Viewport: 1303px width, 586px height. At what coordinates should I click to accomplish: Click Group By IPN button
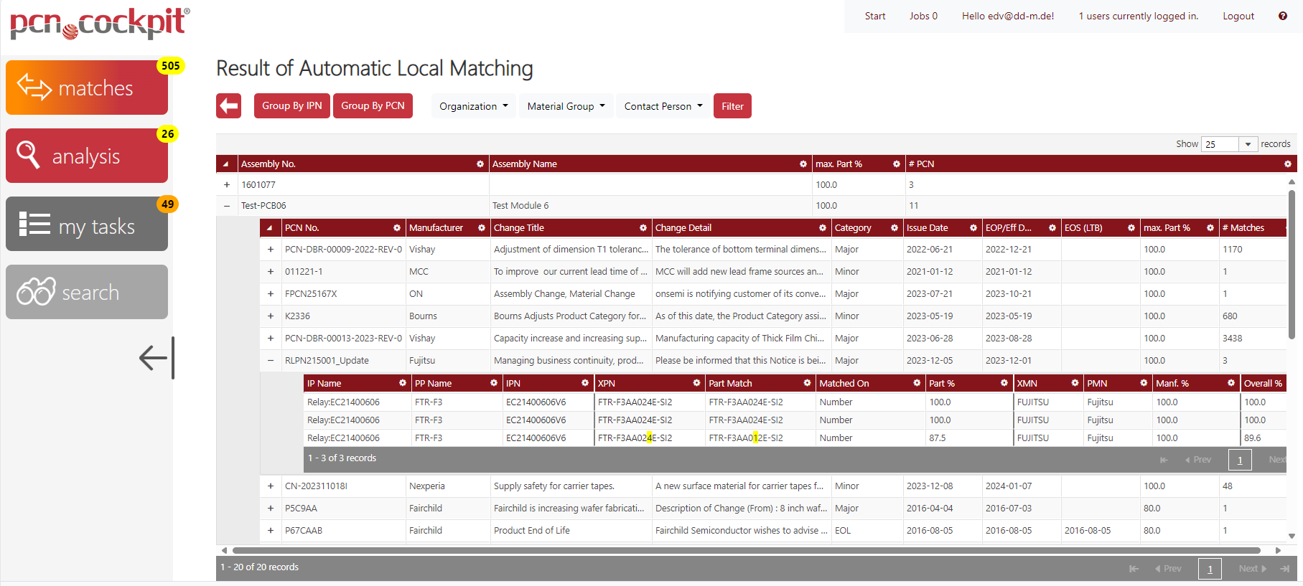tap(292, 106)
